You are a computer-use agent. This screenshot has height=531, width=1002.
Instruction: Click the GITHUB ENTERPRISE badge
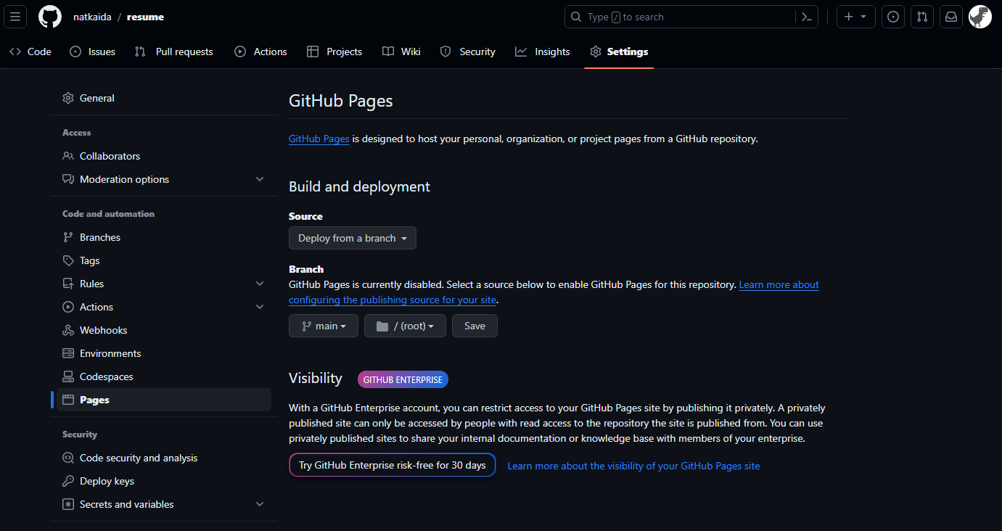tap(403, 379)
